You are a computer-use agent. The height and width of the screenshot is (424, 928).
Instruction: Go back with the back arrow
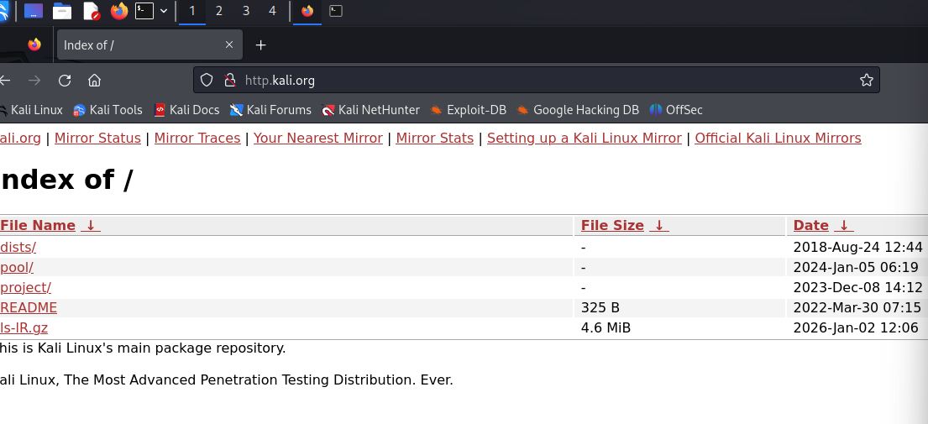pos(5,81)
